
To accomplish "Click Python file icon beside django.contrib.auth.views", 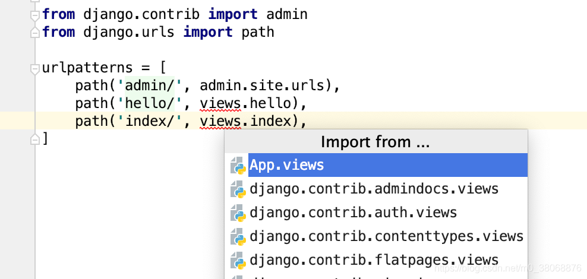I will pos(238,213).
